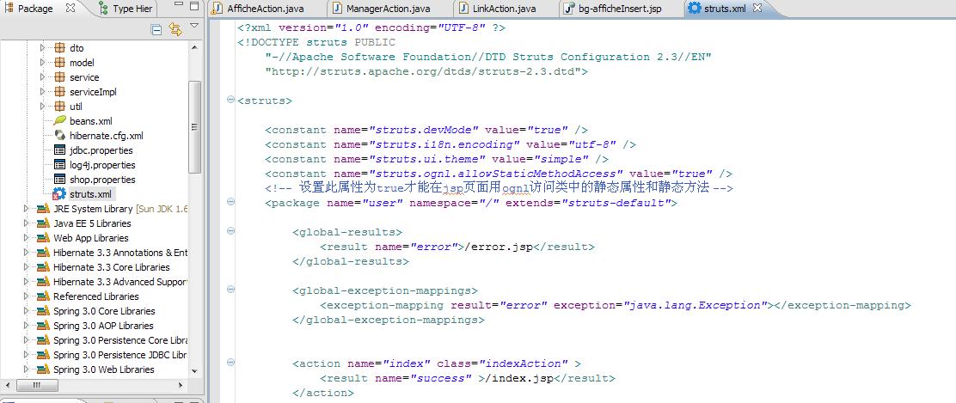Click the model package icon
956x403 pixels.
tap(59, 62)
